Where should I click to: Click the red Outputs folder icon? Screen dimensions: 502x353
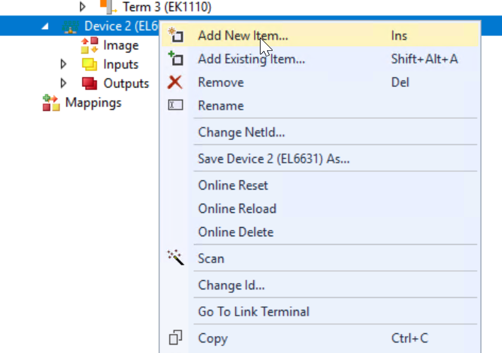tap(89, 83)
